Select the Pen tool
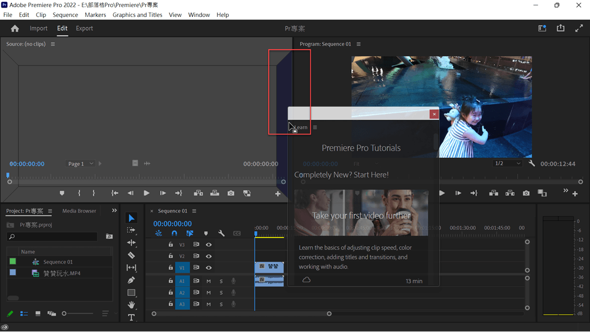Image resolution: width=590 pixels, height=332 pixels. coord(131,280)
